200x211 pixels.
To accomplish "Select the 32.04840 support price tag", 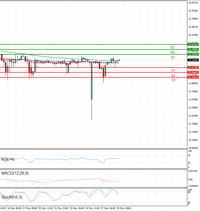I will [193, 72].
